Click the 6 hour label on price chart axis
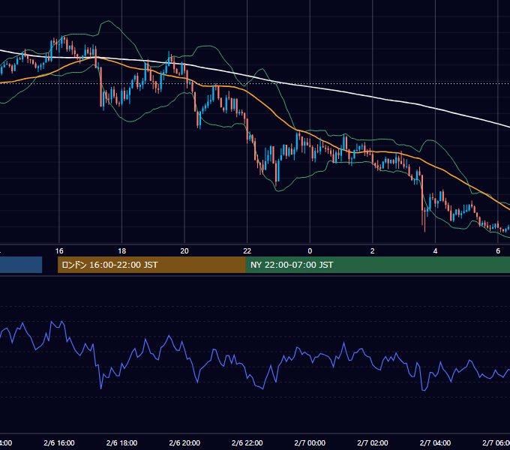The image size is (510, 450). pyautogui.click(x=498, y=251)
